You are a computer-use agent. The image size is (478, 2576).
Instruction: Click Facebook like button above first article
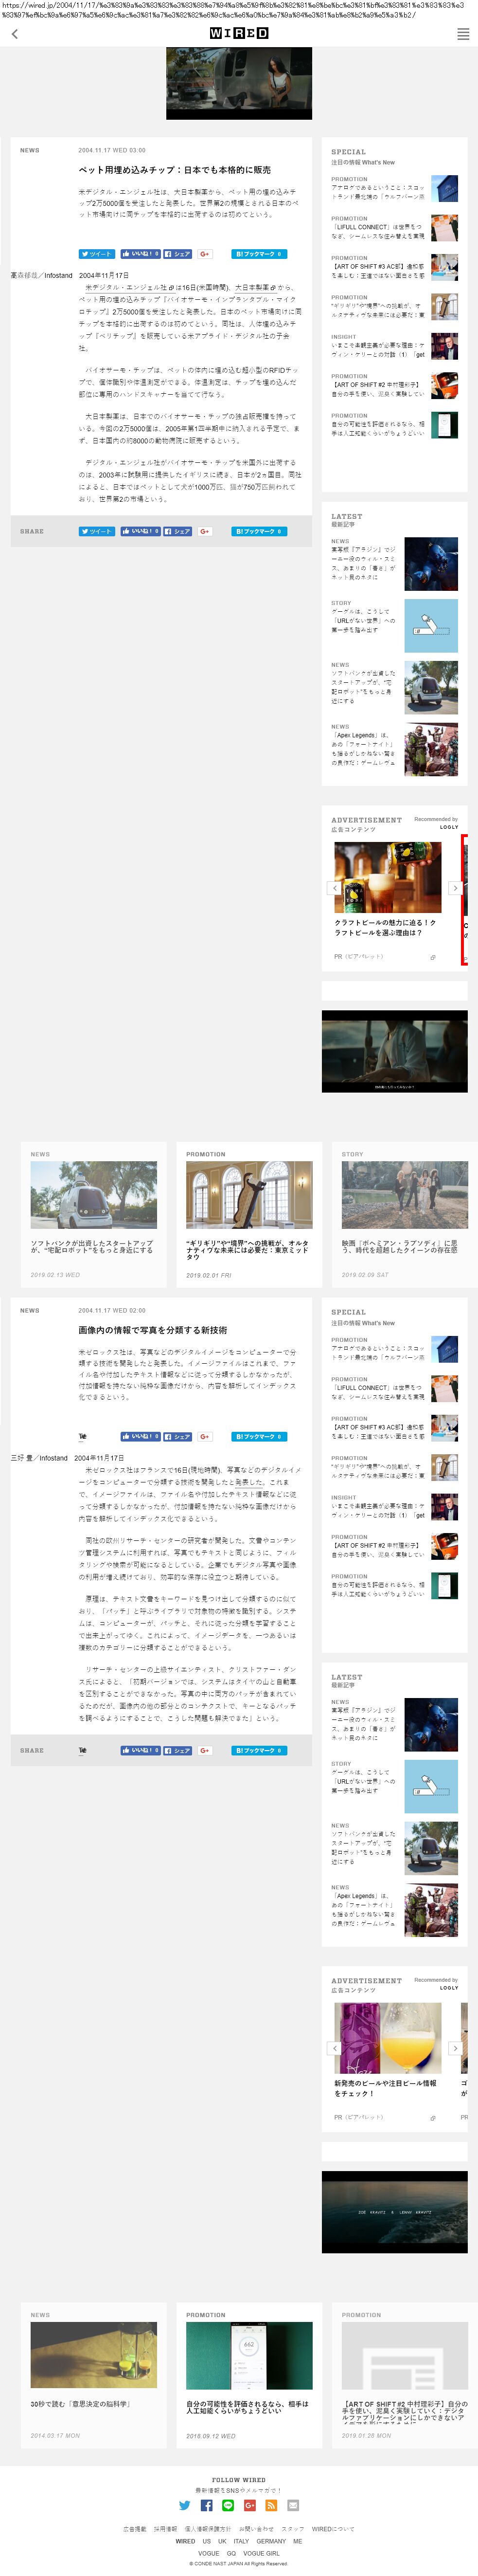coord(140,254)
